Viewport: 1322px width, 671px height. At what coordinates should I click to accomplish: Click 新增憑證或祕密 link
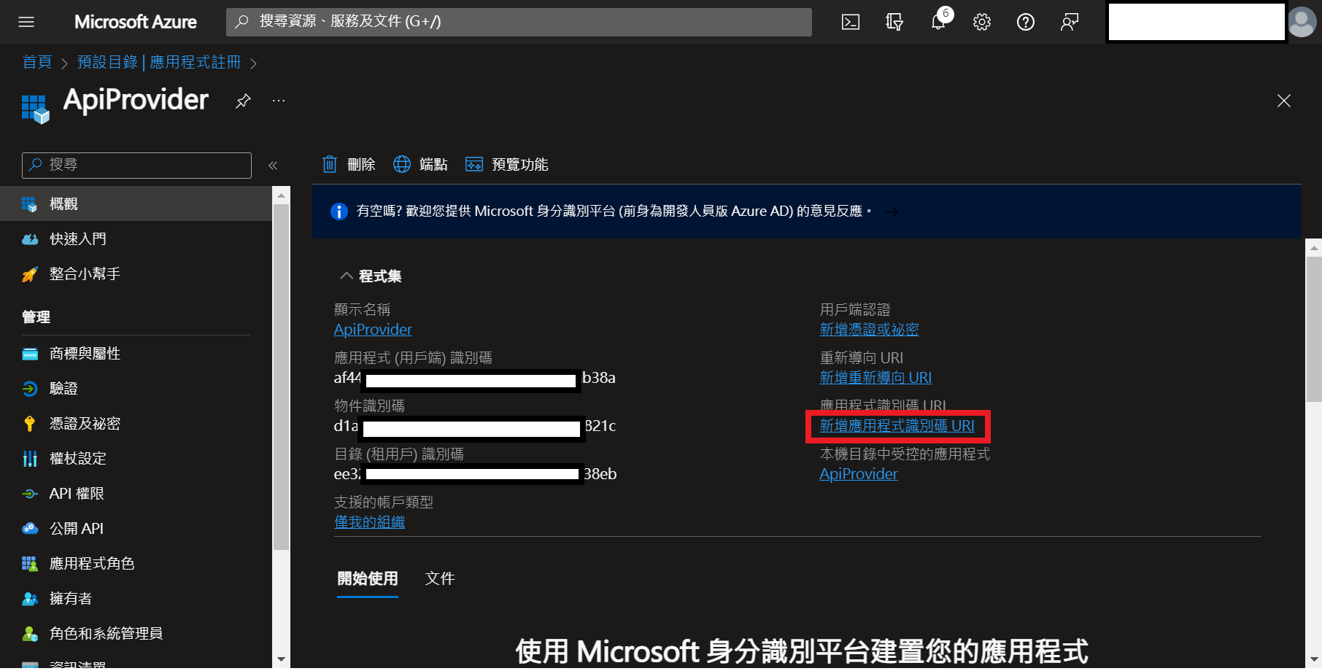869,330
